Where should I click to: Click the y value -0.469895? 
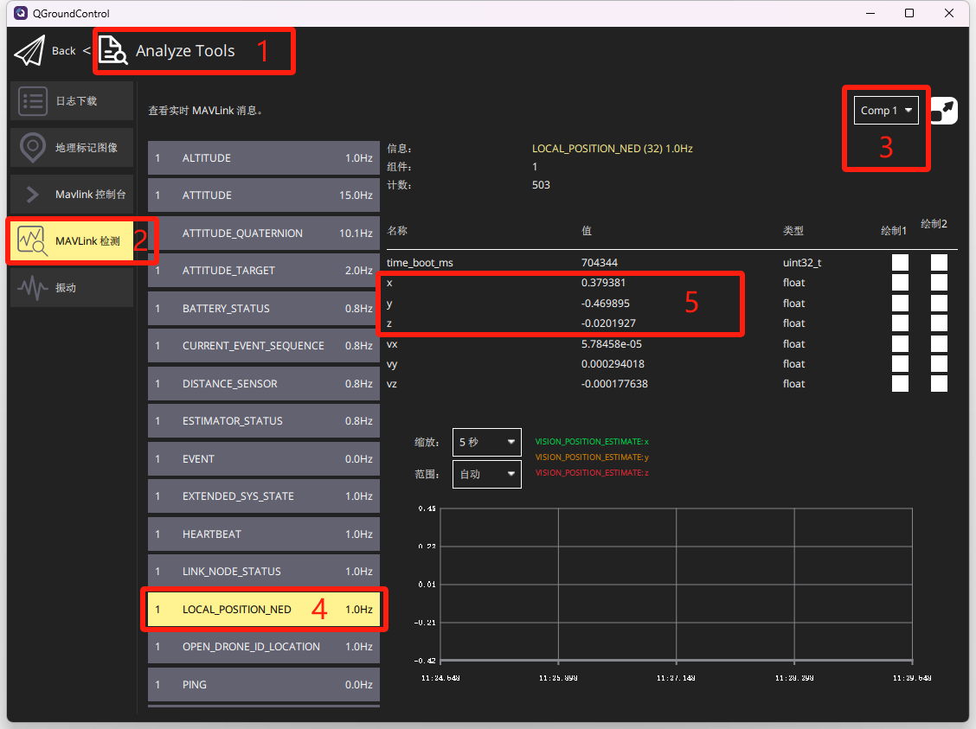[606, 304]
